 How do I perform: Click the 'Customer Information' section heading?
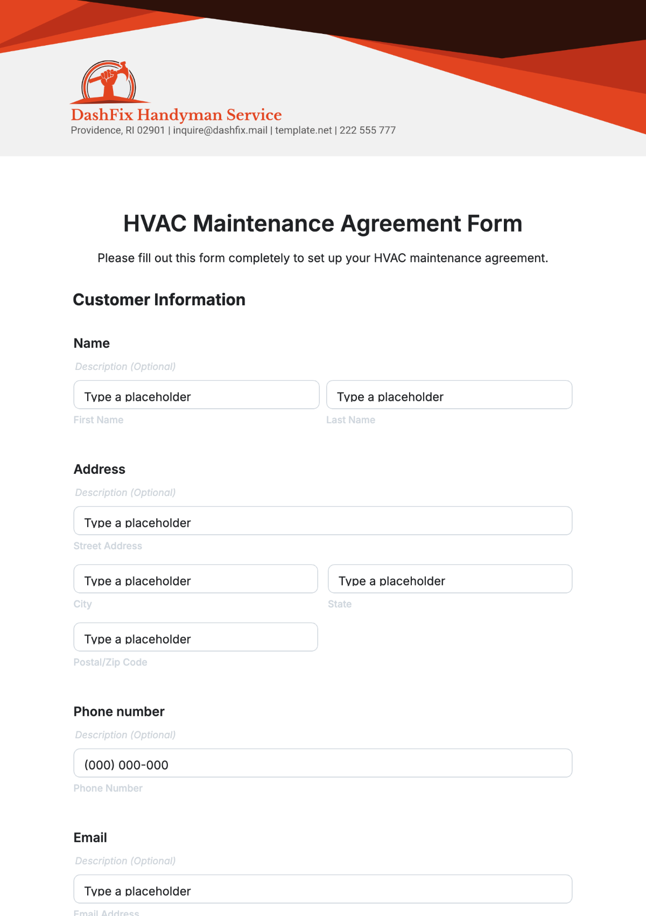tap(159, 299)
